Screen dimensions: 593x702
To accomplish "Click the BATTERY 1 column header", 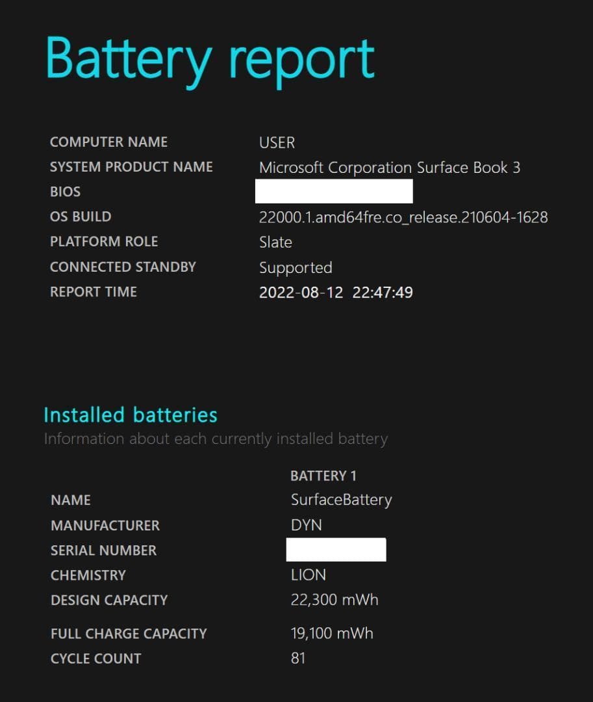I will point(323,476).
